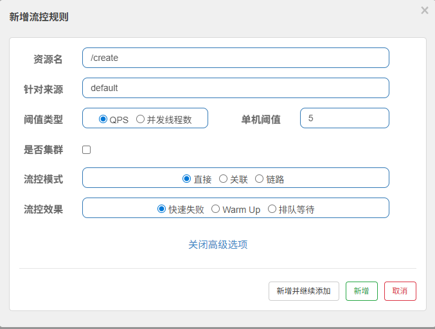Click the 是否集群 label
Viewport: 435px width, 329px height.
click(44, 149)
